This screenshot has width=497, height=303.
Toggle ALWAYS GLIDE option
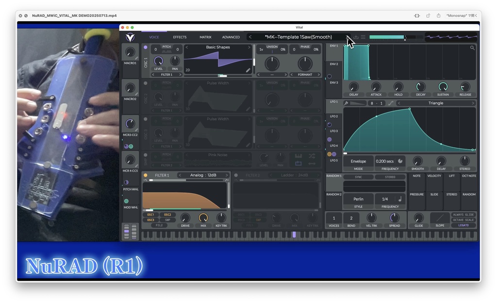click(x=464, y=215)
